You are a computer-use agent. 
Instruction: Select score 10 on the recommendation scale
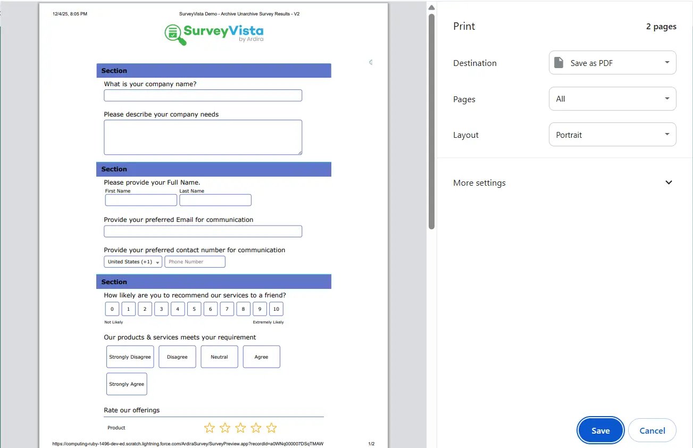coord(276,309)
